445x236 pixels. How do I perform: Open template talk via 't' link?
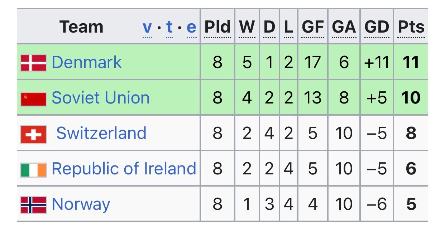click(x=169, y=27)
